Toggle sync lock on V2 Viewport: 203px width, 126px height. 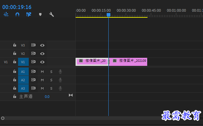33,53
